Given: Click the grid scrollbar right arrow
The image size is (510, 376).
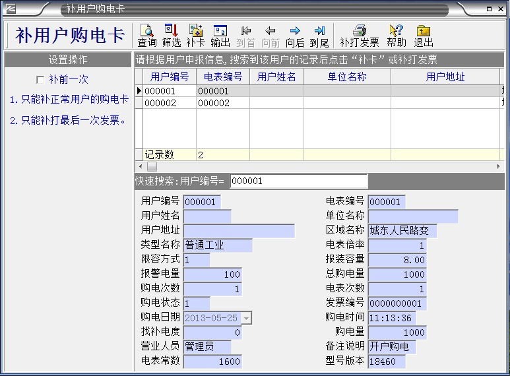Looking at the screenshot, I should point(499,167).
